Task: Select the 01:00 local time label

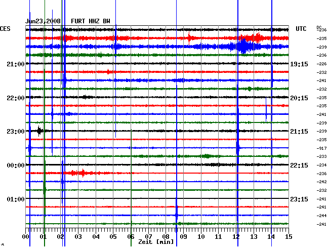Action: pos(16,199)
